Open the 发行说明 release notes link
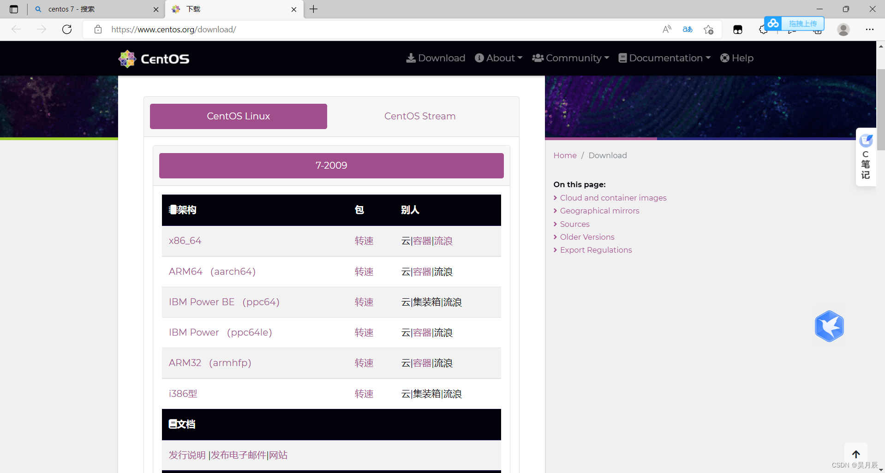Viewport: 885px width, 473px height. coord(187,455)
